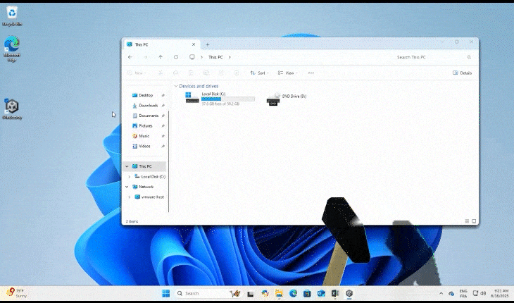Image resolution: width=514 pixels, height=303 pixels.
Task: Open the View options menu
Action: 287,73
